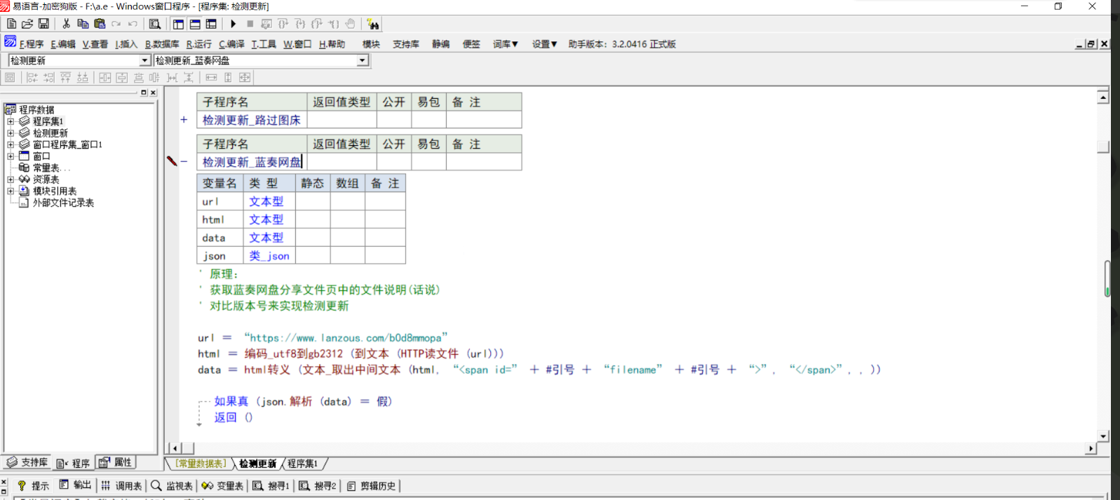Screen dimensions: 1120x500
Task: Open the 变量表 panel button
Action: pos(222,486)
